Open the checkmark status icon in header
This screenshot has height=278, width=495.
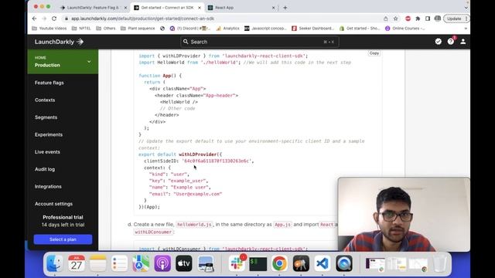pos(439,41)
